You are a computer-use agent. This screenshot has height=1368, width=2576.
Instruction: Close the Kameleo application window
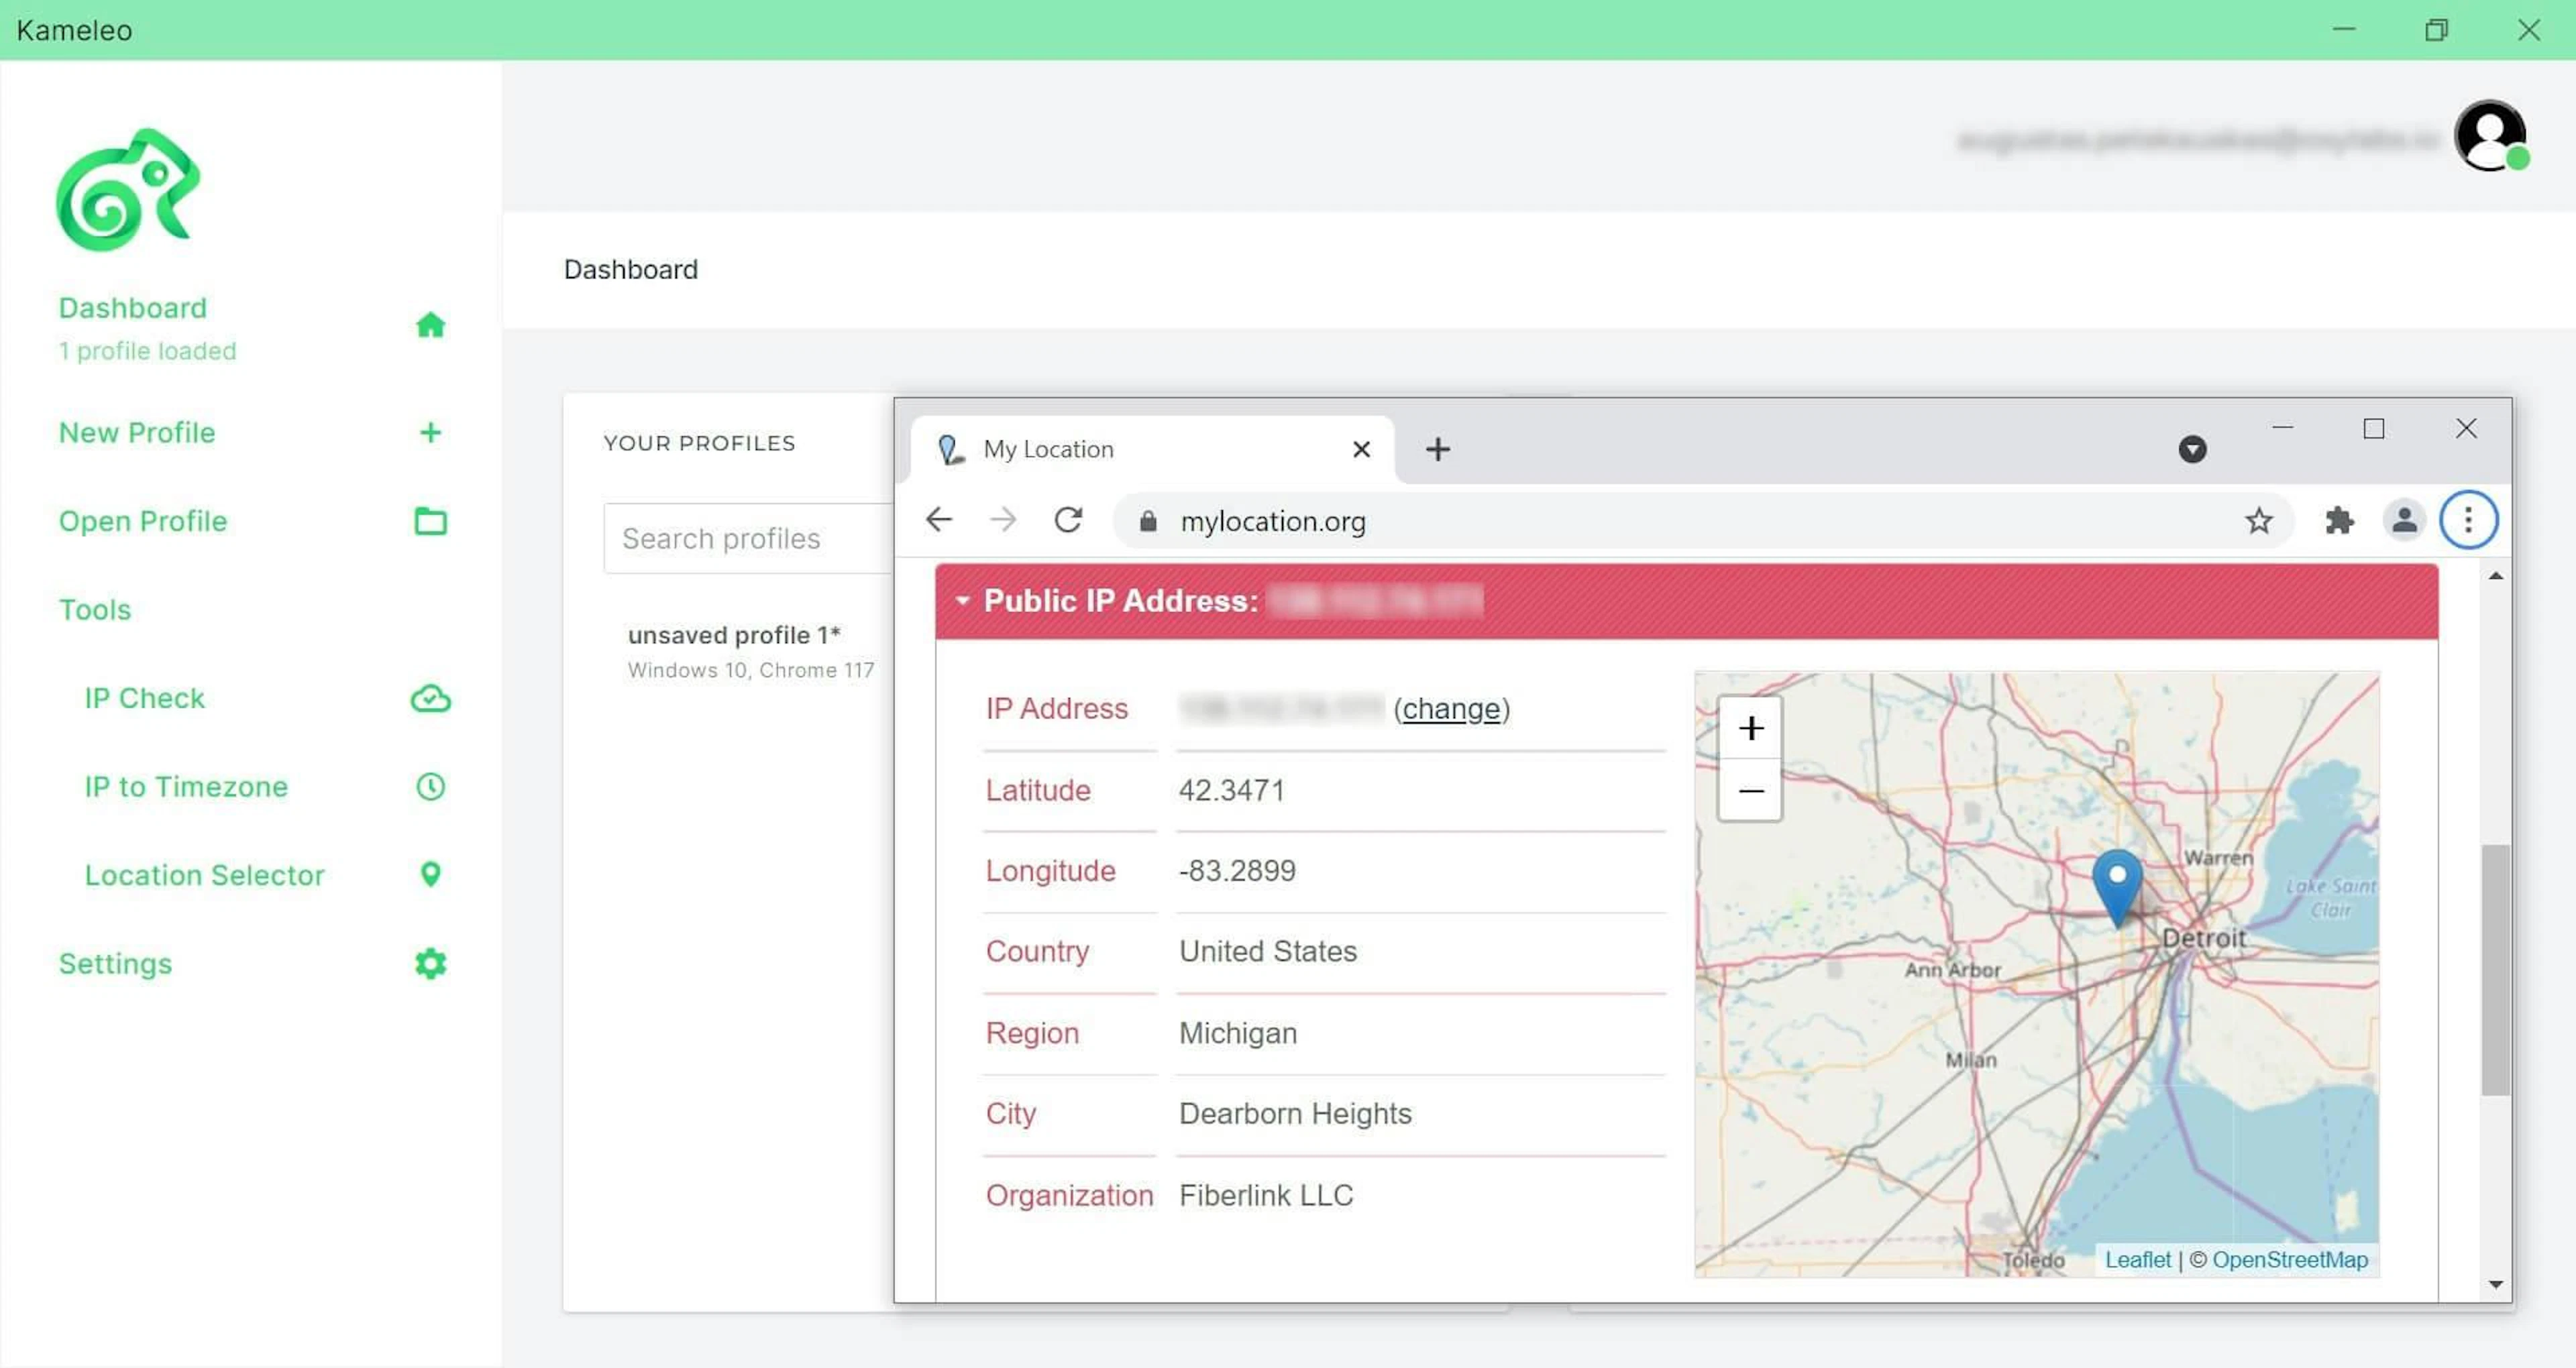tap(2528, 30)
